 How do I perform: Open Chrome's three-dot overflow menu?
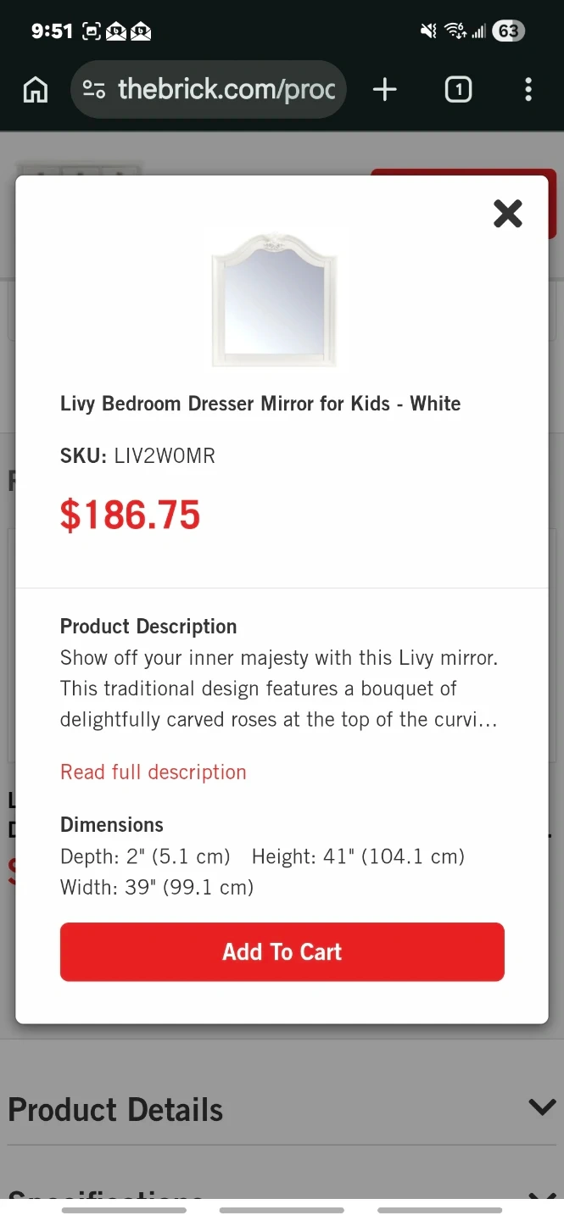click(x=528, y=89)
